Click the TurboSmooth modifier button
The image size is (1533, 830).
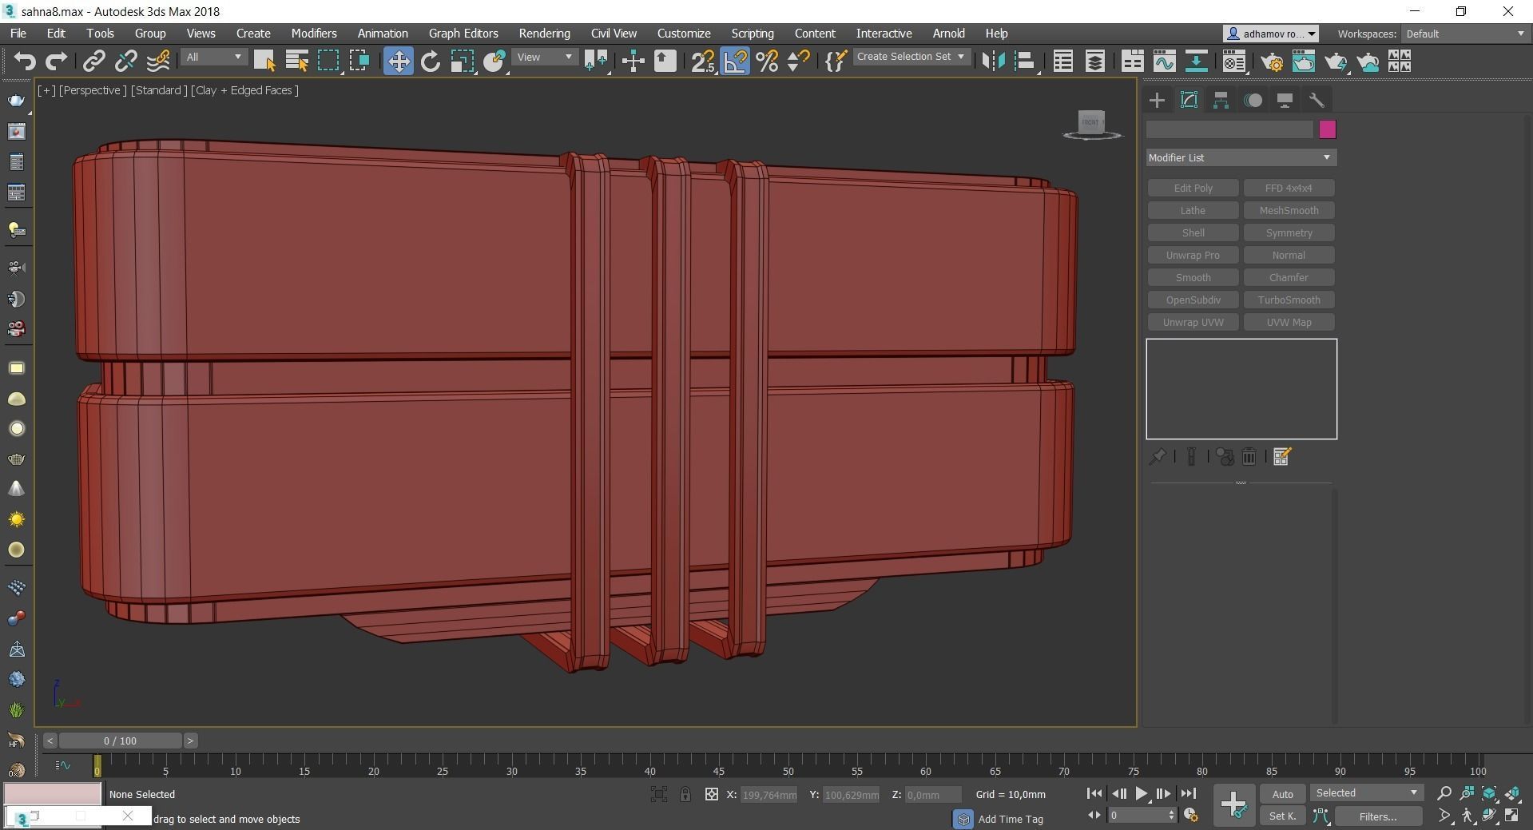click(1289, 300)
